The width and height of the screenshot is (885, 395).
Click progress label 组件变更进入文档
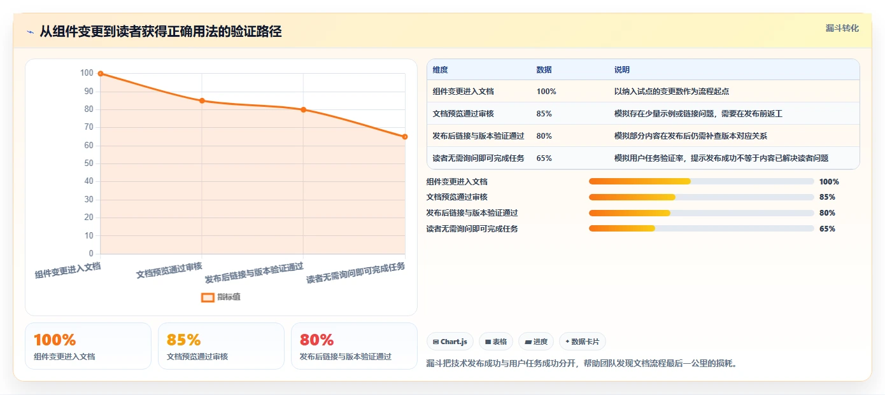coord(457,181)
